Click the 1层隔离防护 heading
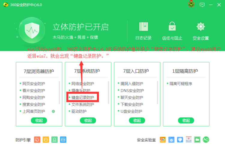The height and width of the screenshot is (150, 225). [x=185, y=71]
